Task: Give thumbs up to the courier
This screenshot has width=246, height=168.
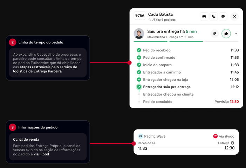Action: click(226, 34)
